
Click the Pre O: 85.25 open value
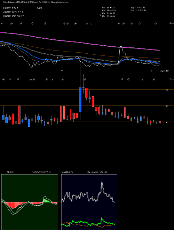pos(109,8)
